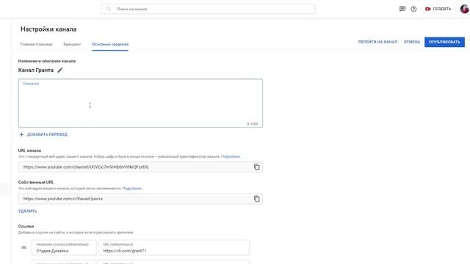Edit link title field Студия Дизайна

pos(64,248)
